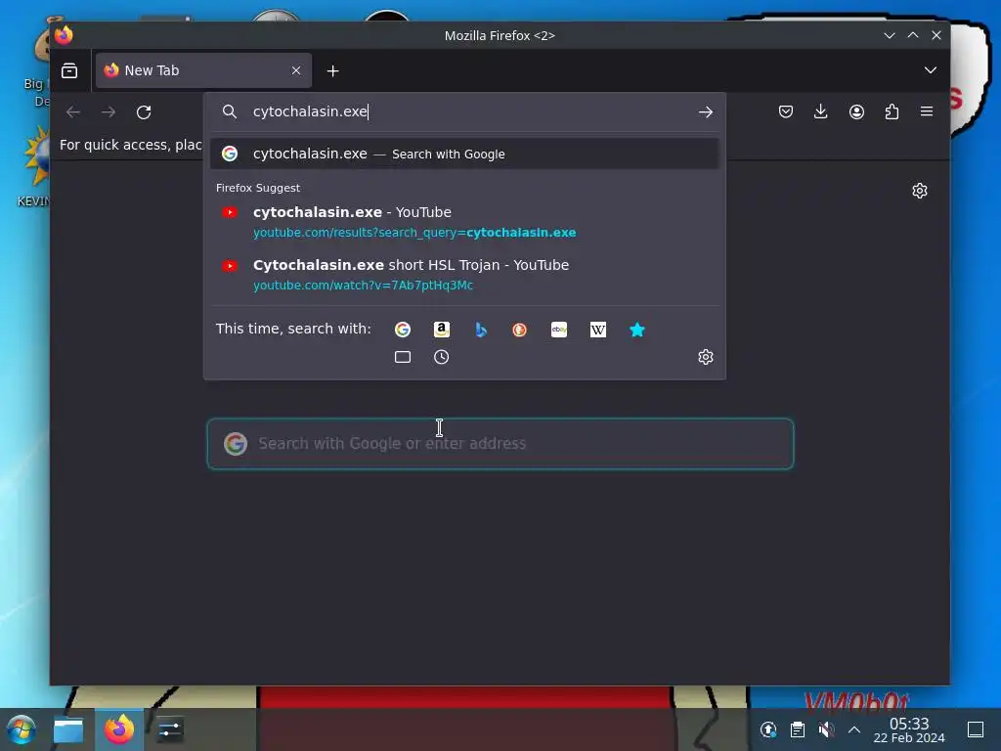Search this time in Bookmarks
This screenshot has width=1001, height=751.
pyautogui.click(x=637, y=330)
